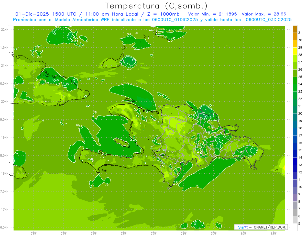The width and height of the screenshot is (307, 237).
Task: Select the 72W longitude tick label
Action: [x=153, y=233]
